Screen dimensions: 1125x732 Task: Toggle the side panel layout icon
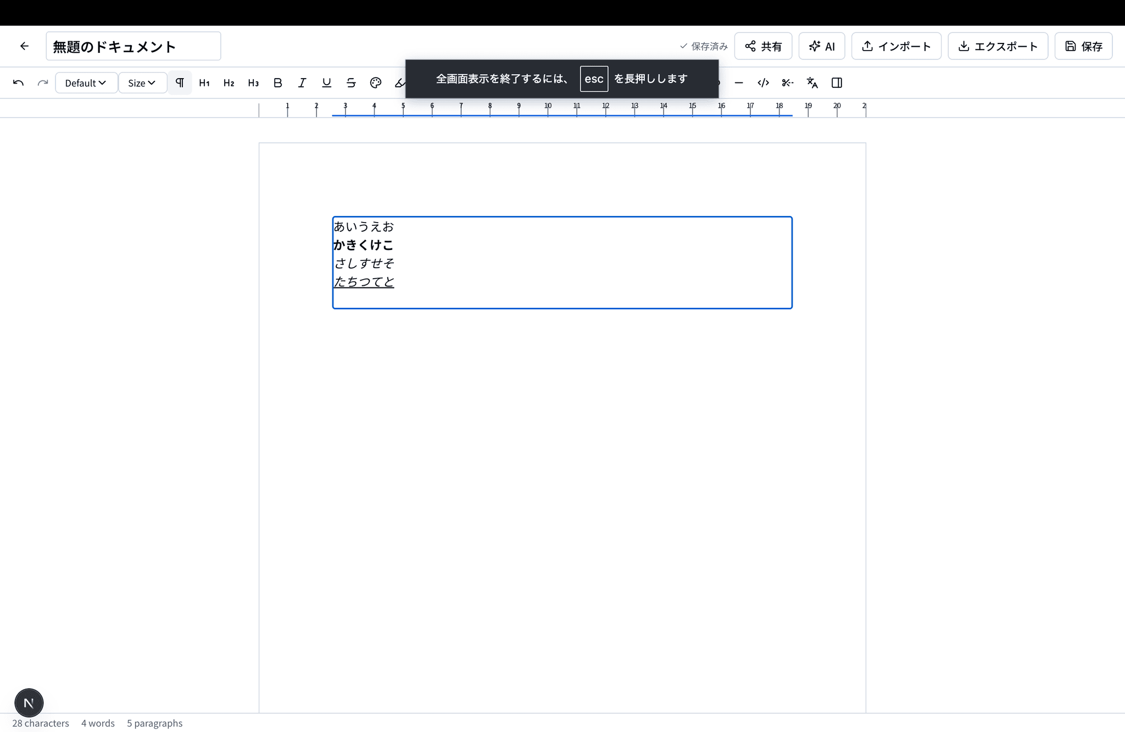[837, 83]
